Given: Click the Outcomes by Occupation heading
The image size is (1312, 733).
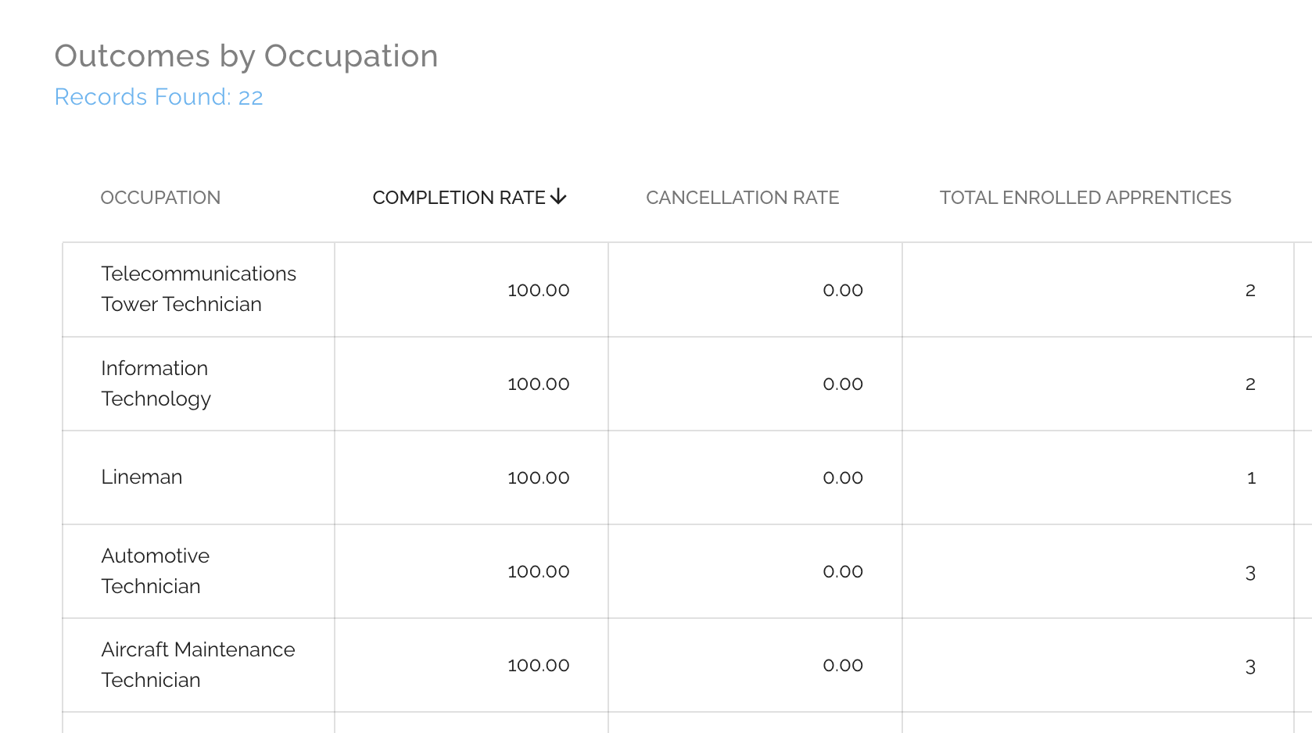Looking at the screenshot, I should pos(246,56).
